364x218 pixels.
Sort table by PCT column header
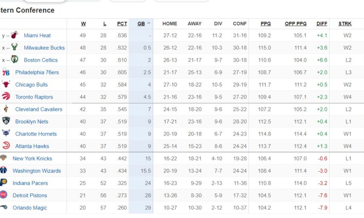122,24
